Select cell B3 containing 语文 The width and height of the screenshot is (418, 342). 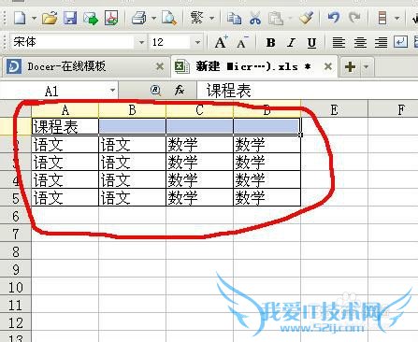point(132,162)
